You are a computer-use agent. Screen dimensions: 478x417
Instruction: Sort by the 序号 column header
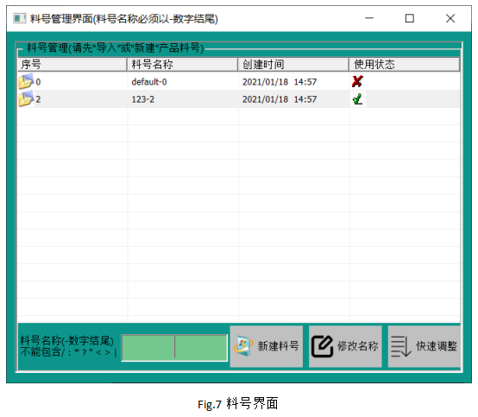pos(72,65)
